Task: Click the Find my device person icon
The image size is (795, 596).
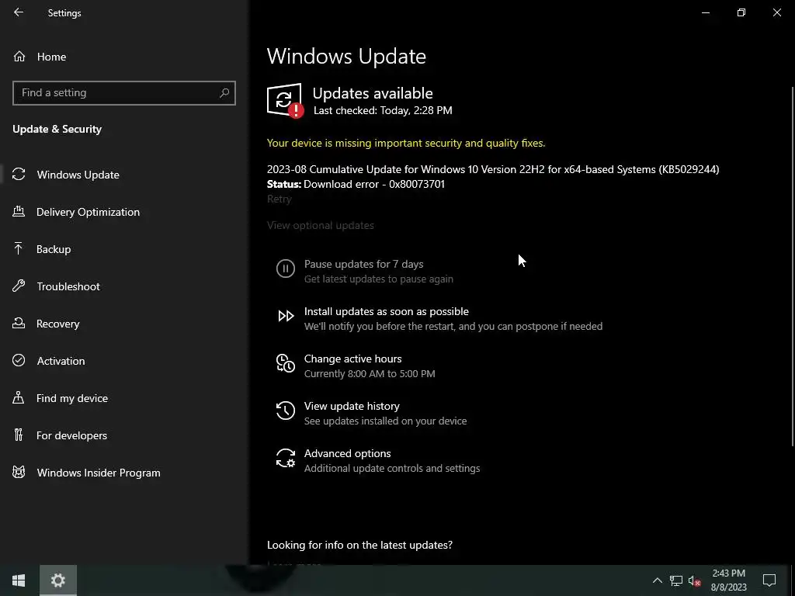Action: [x=19, y=398]
